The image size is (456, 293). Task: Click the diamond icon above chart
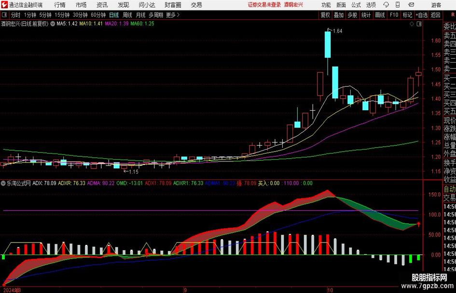point(412,24)
